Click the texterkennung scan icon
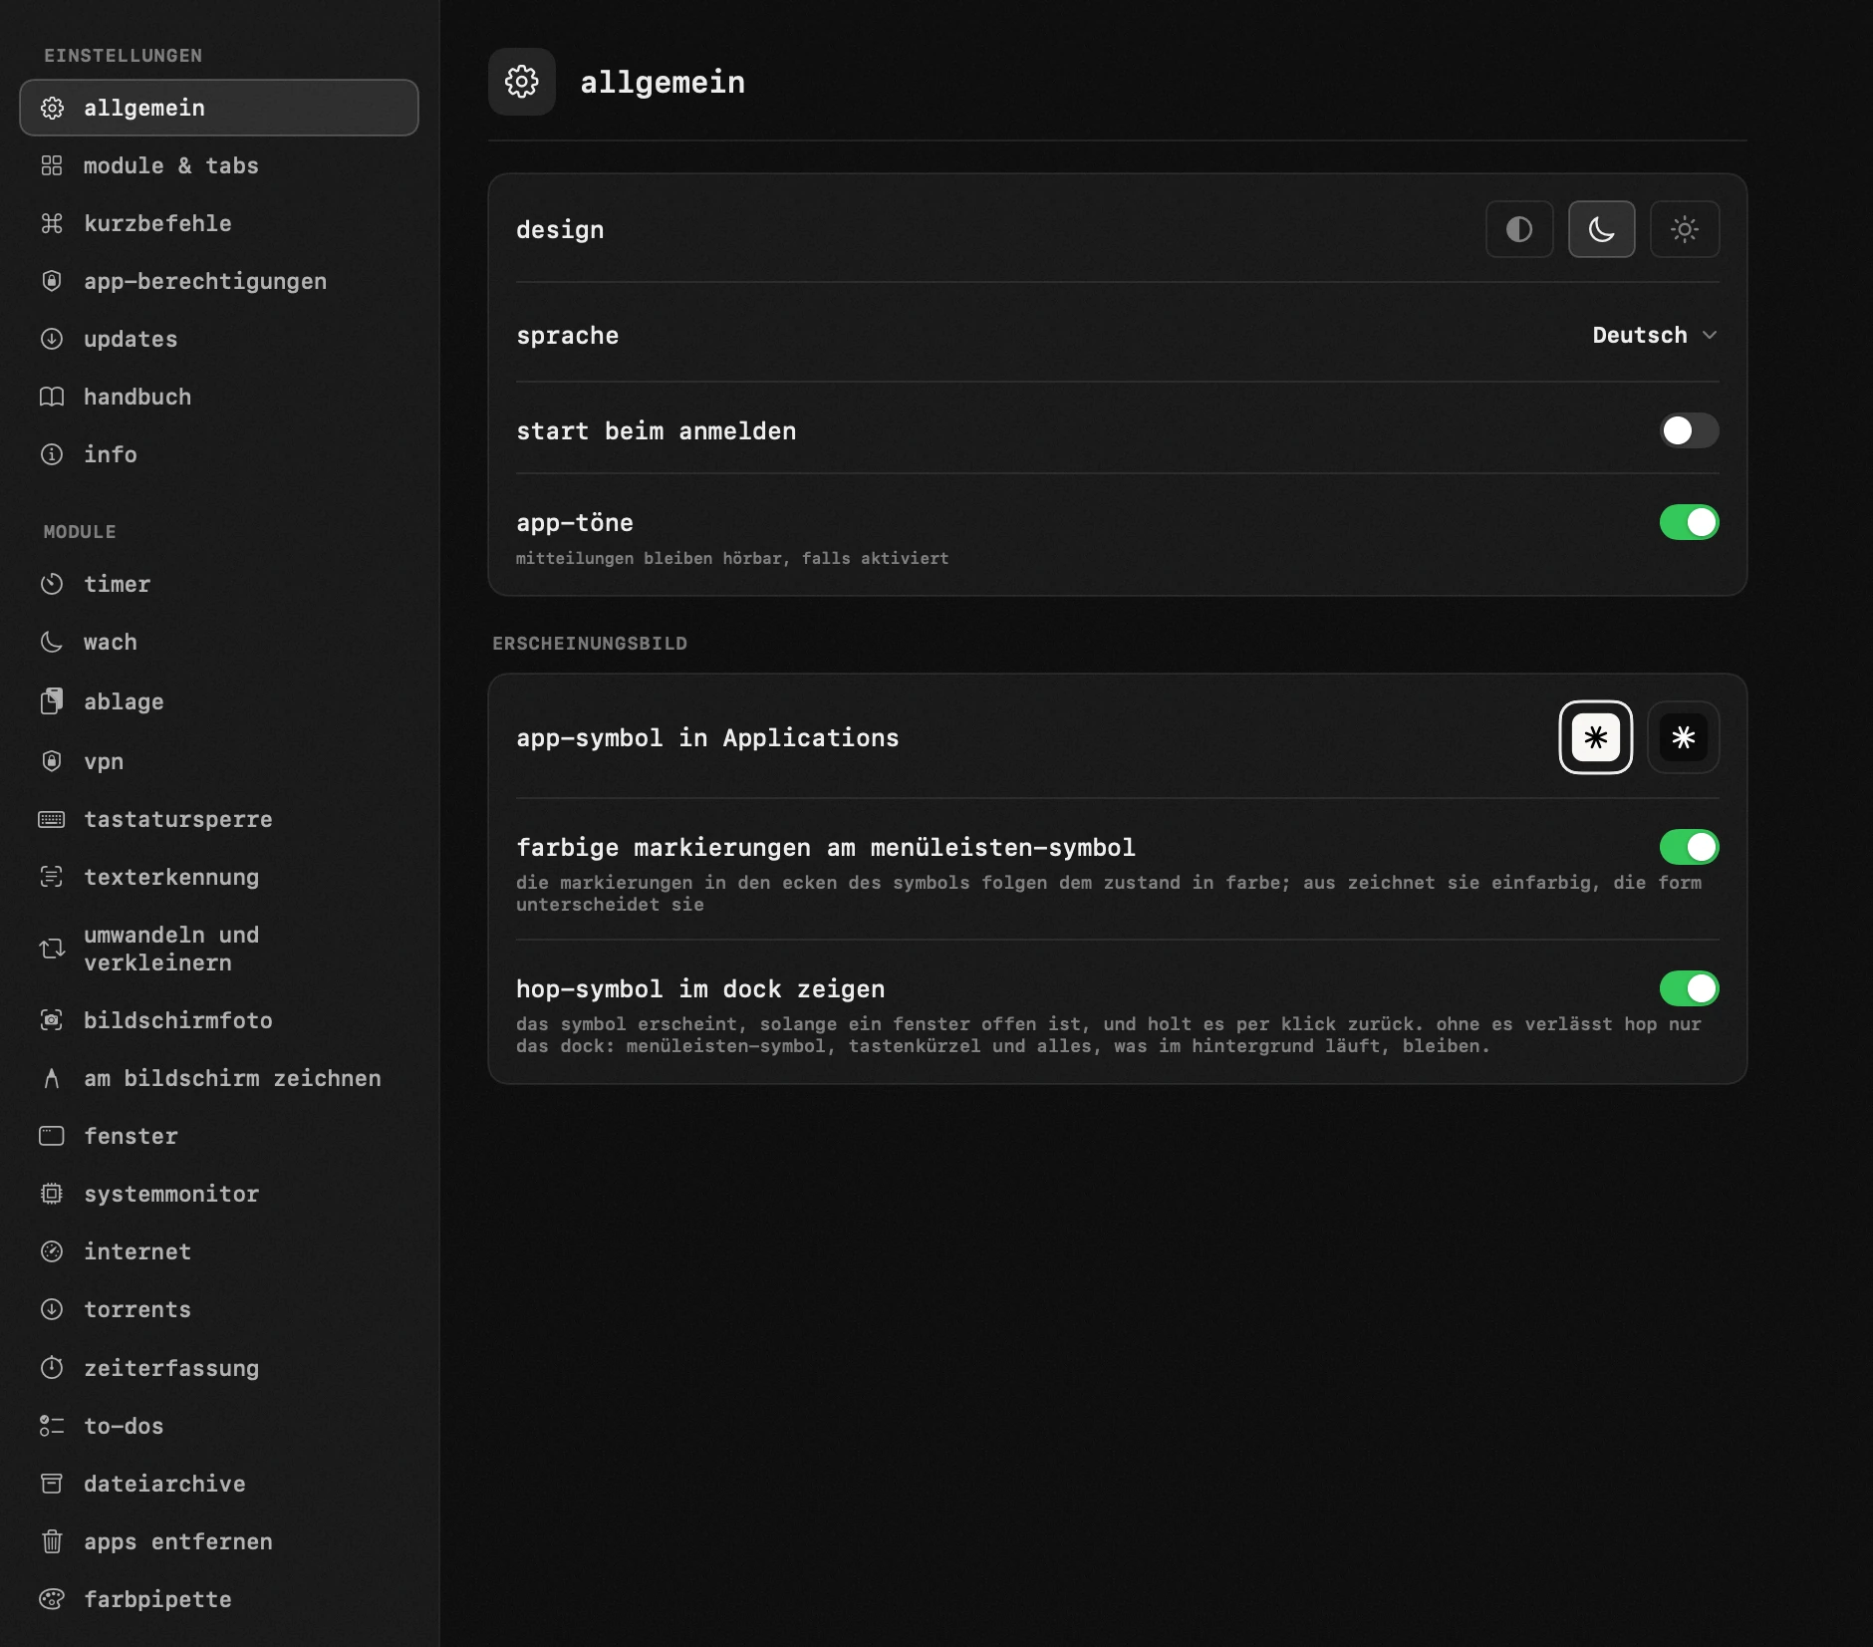Viewport: 1873px width, 1647px height. tap(52, 877)
